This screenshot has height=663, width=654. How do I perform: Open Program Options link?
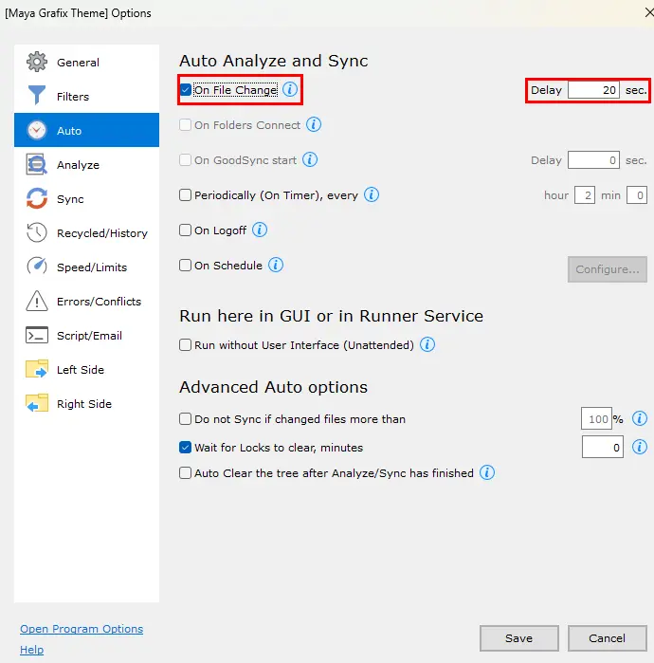point(82,629)
